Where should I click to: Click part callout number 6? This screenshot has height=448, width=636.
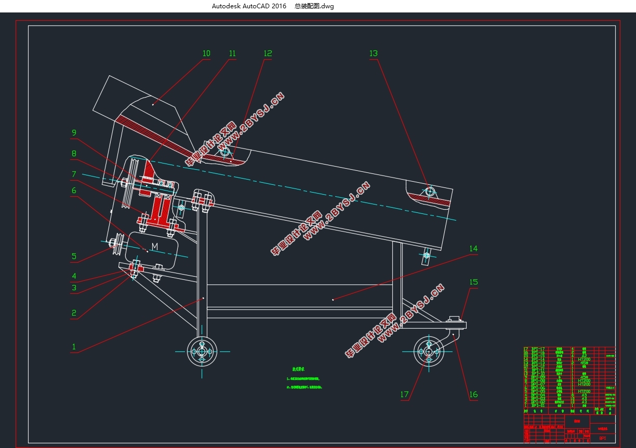[x=74, y=191]
